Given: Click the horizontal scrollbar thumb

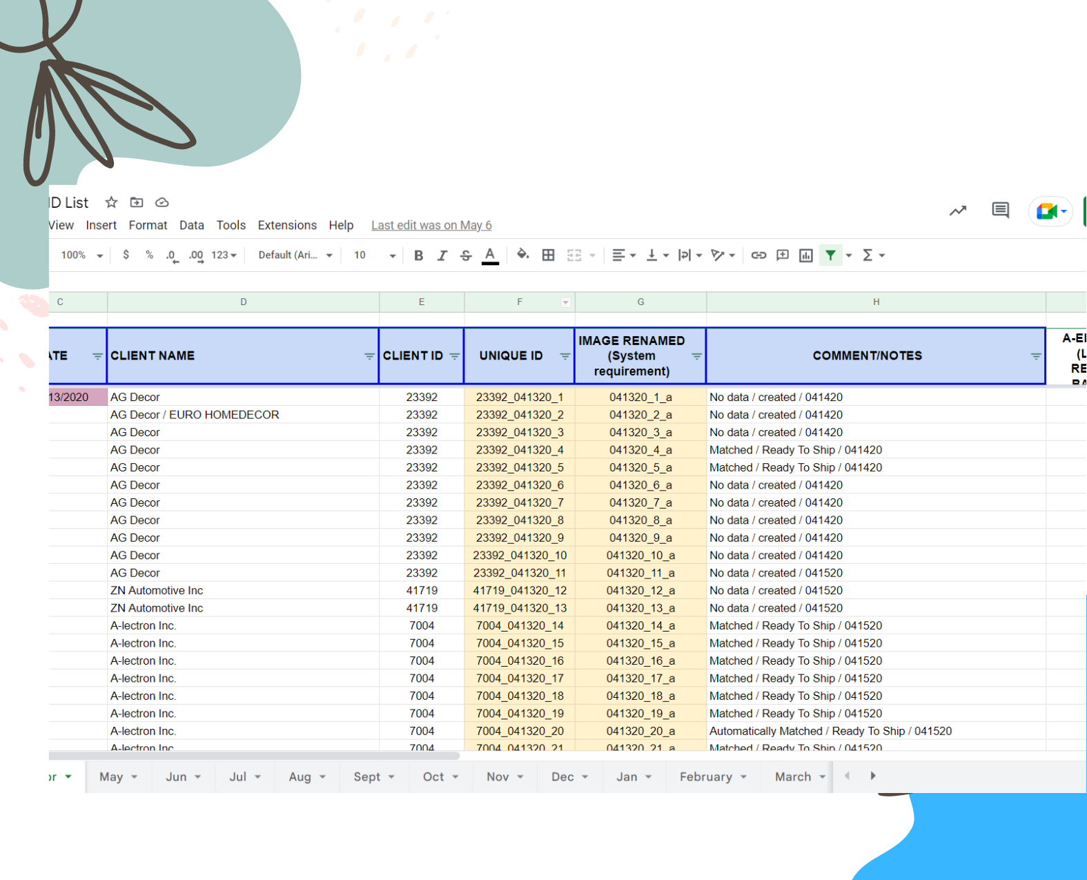Looking at the screenshot, I should pyautogui.click(x=255, y=756).
